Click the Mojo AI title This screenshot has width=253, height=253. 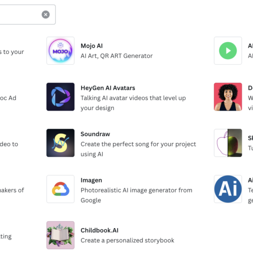(x=92, y=46)
